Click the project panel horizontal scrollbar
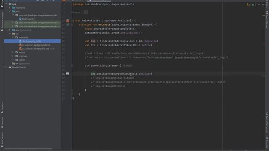 tap(28, 148)
